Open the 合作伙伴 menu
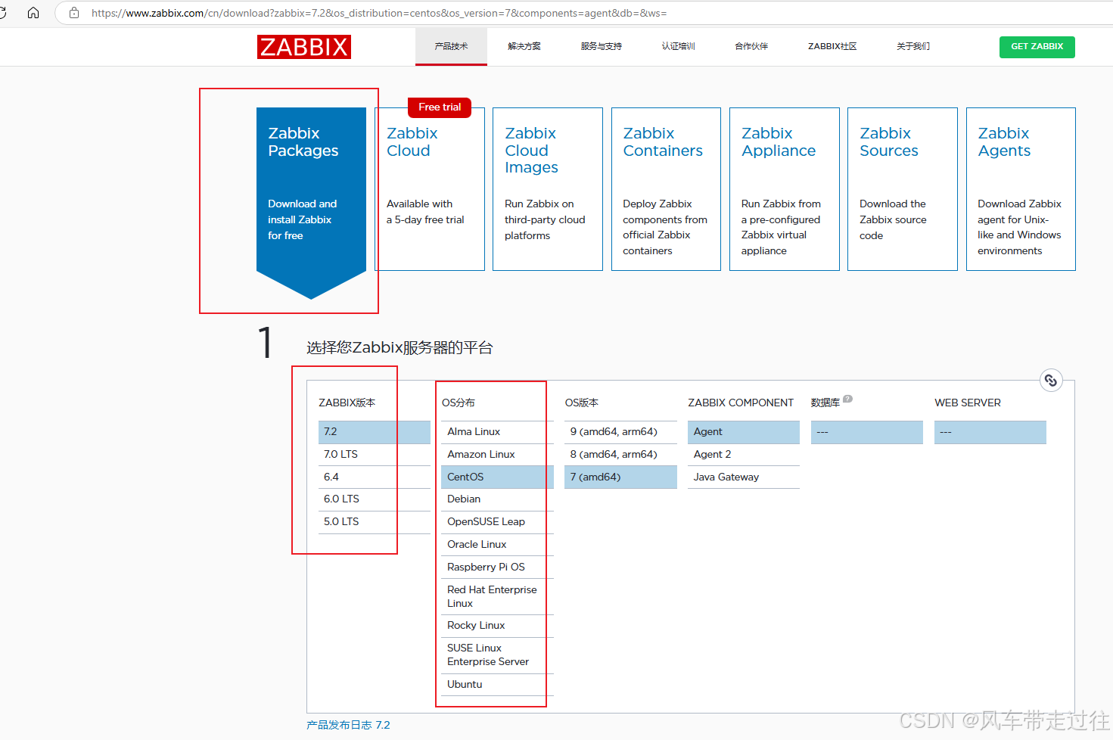This screenshot has height=740, width=1113. pyautogui.click(x=751, y=47)
